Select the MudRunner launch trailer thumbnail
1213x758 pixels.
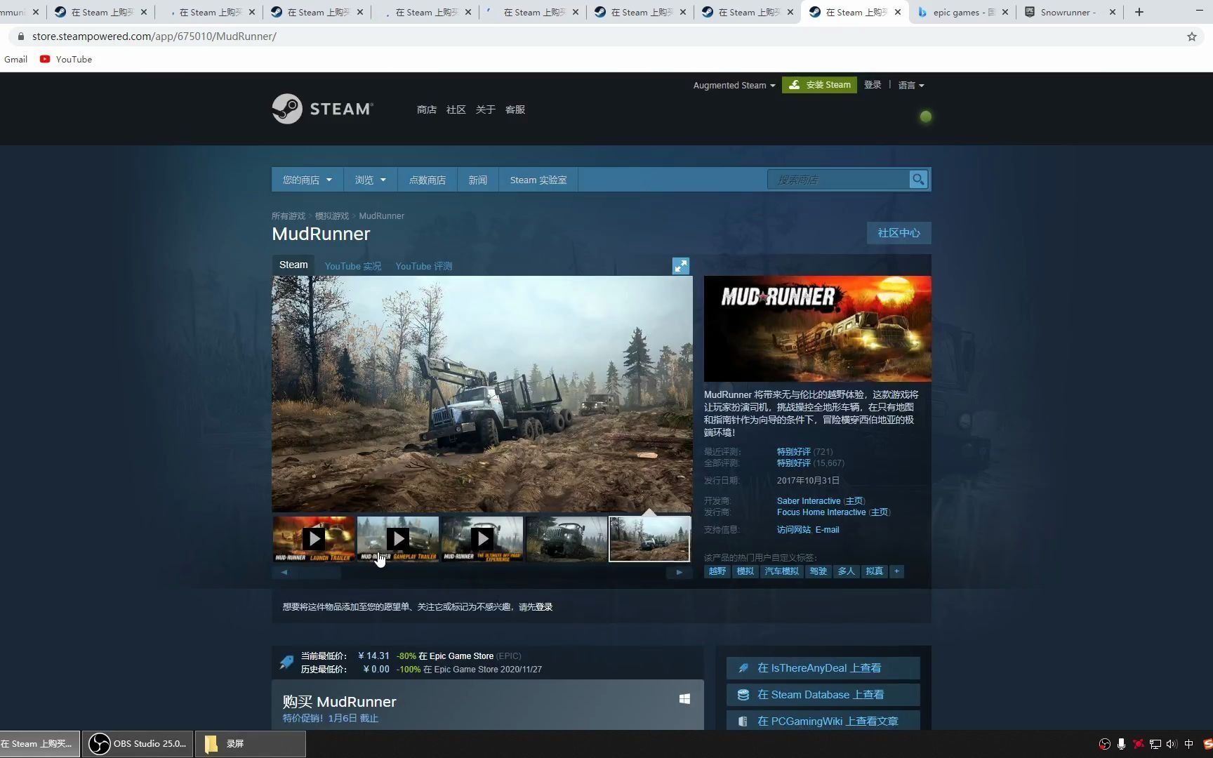(313, 539)
